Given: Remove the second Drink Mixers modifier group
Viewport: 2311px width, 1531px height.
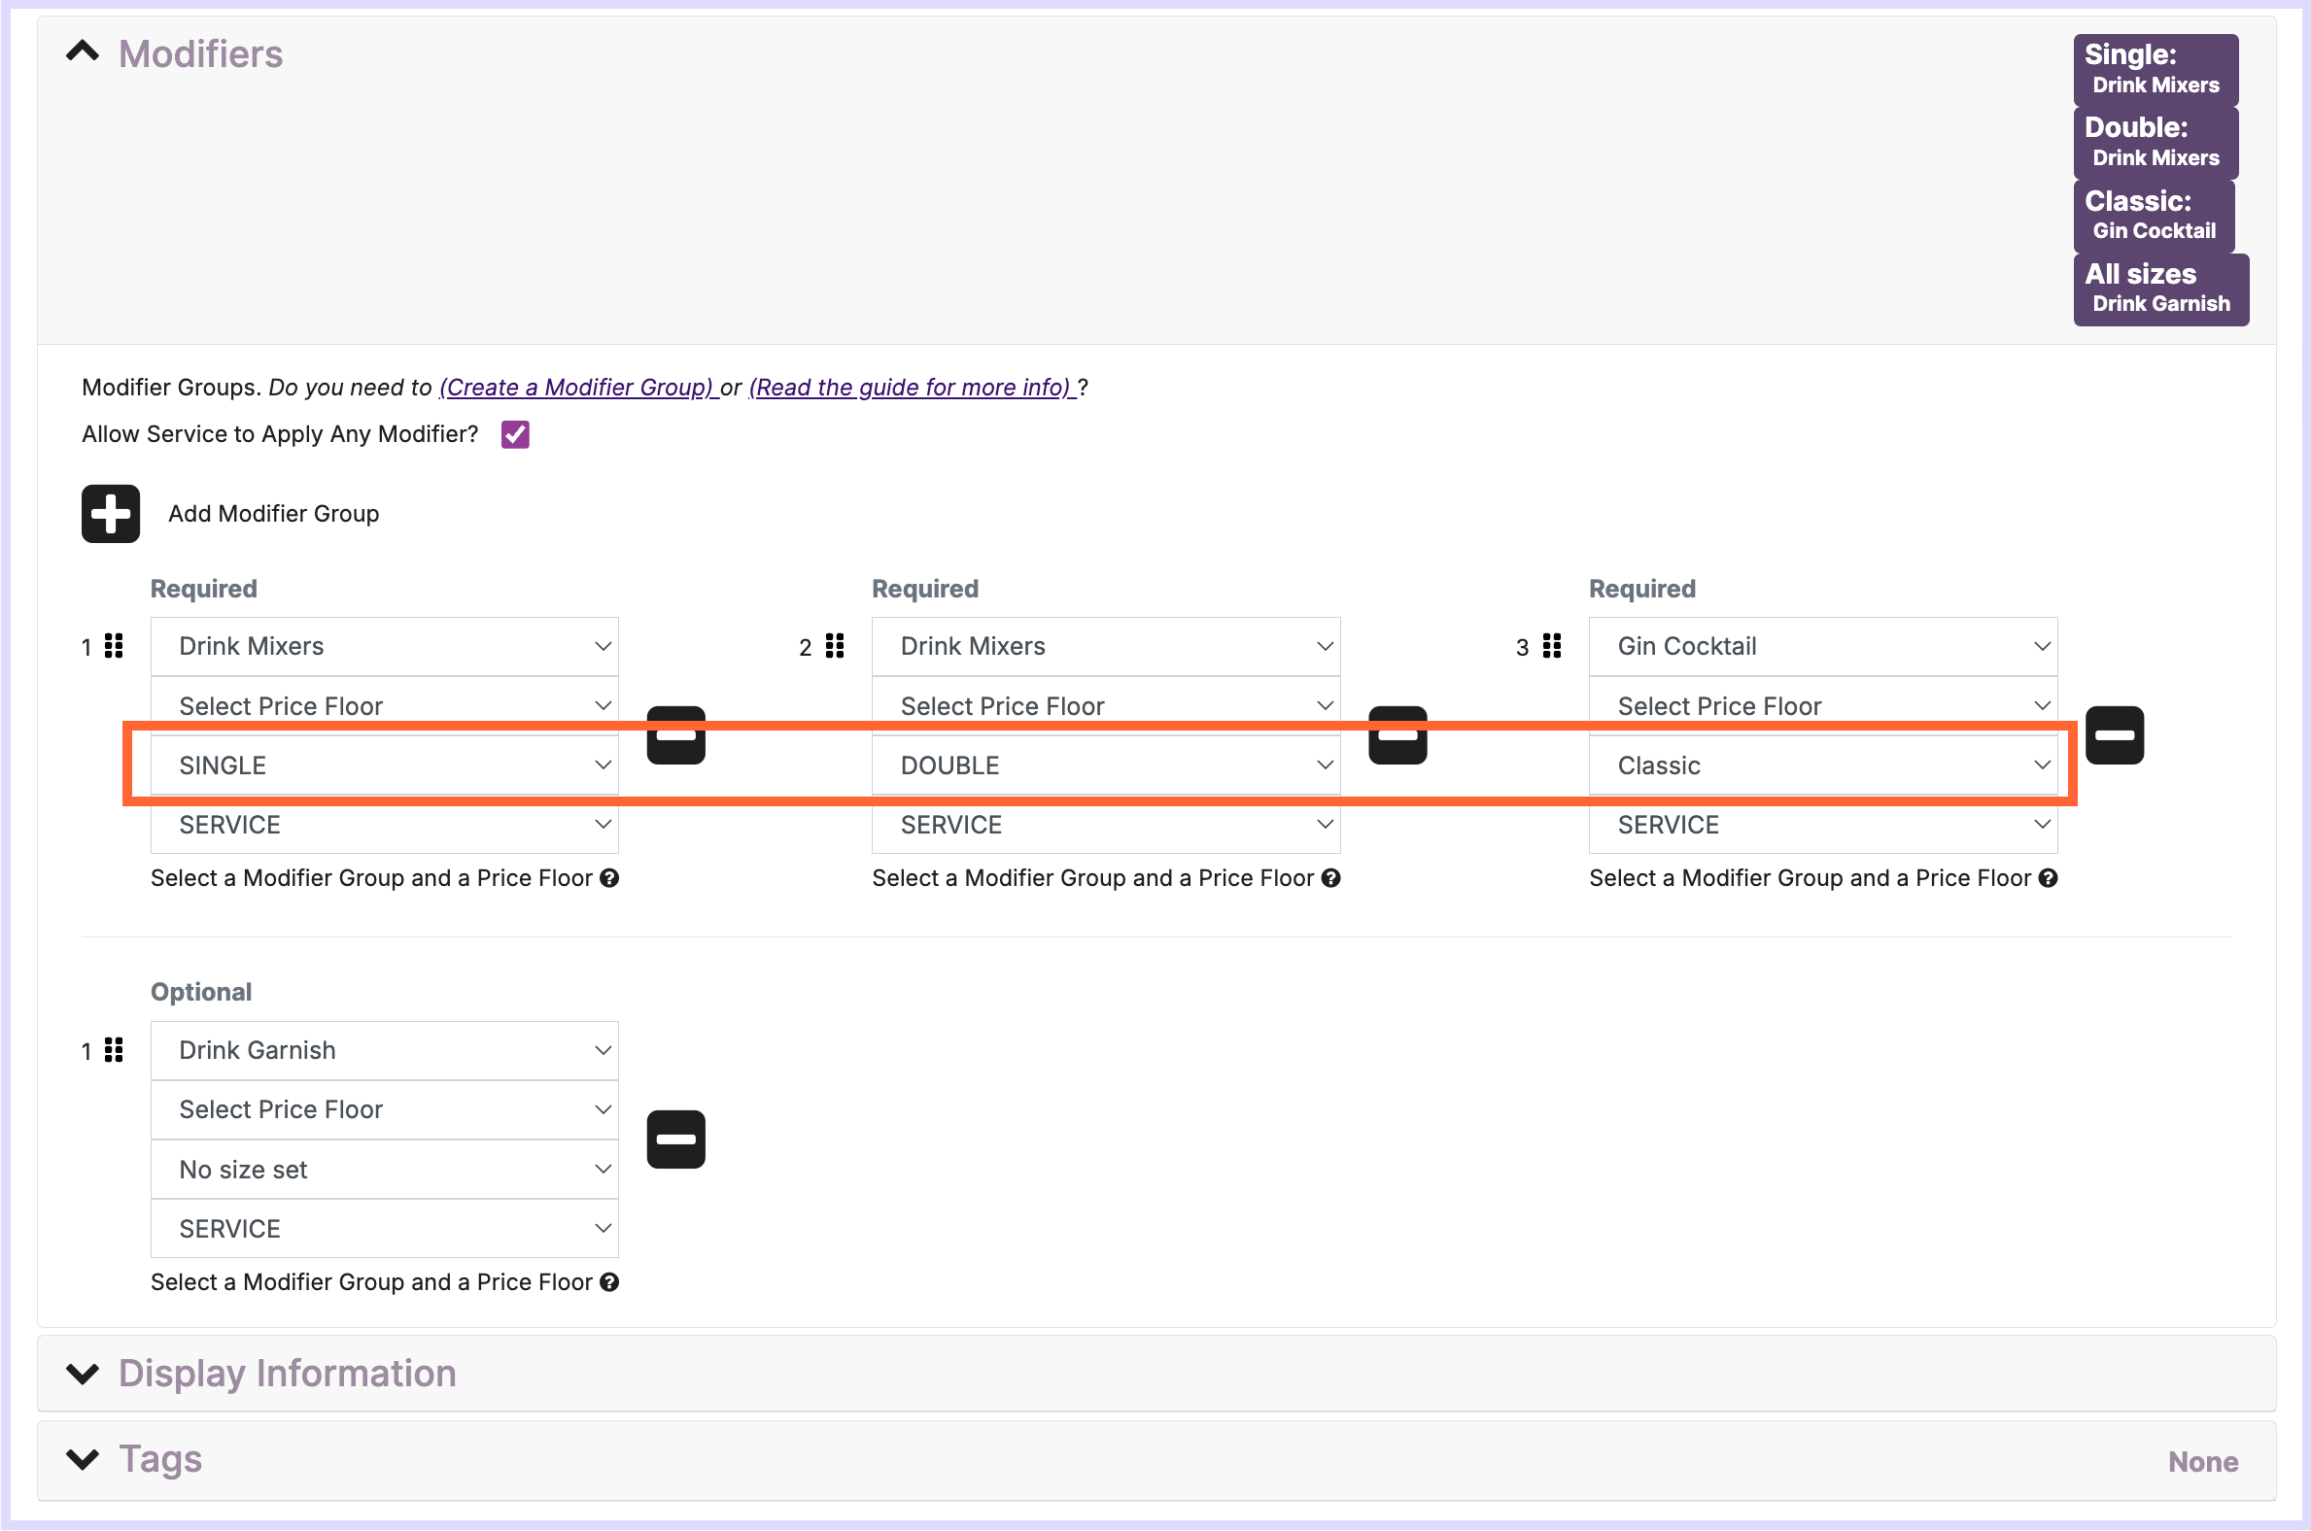Looking at the screenshot, I should click(x=1397, y=735).
